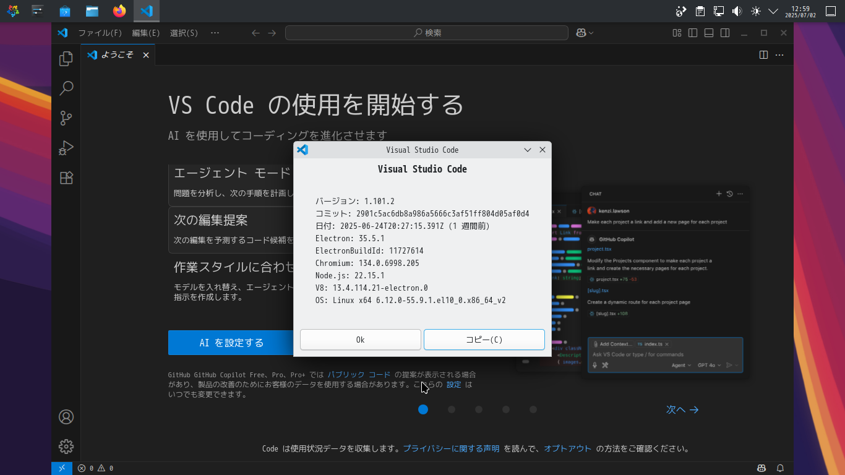Toggle the secondary side bar
845x475 pixels.
click(x=725, y=33)
